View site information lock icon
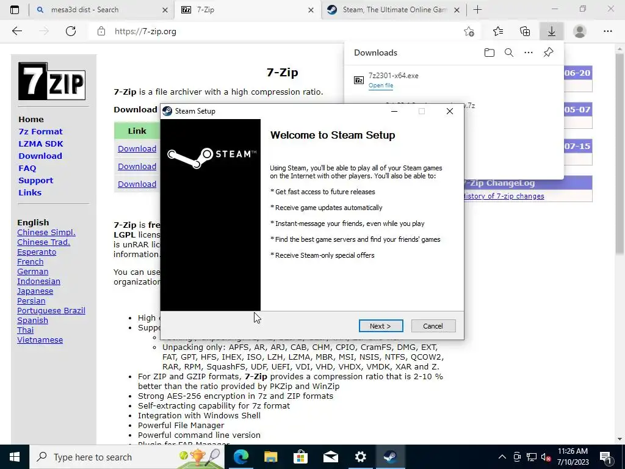The image size is (625, 469). coord(101,31)
